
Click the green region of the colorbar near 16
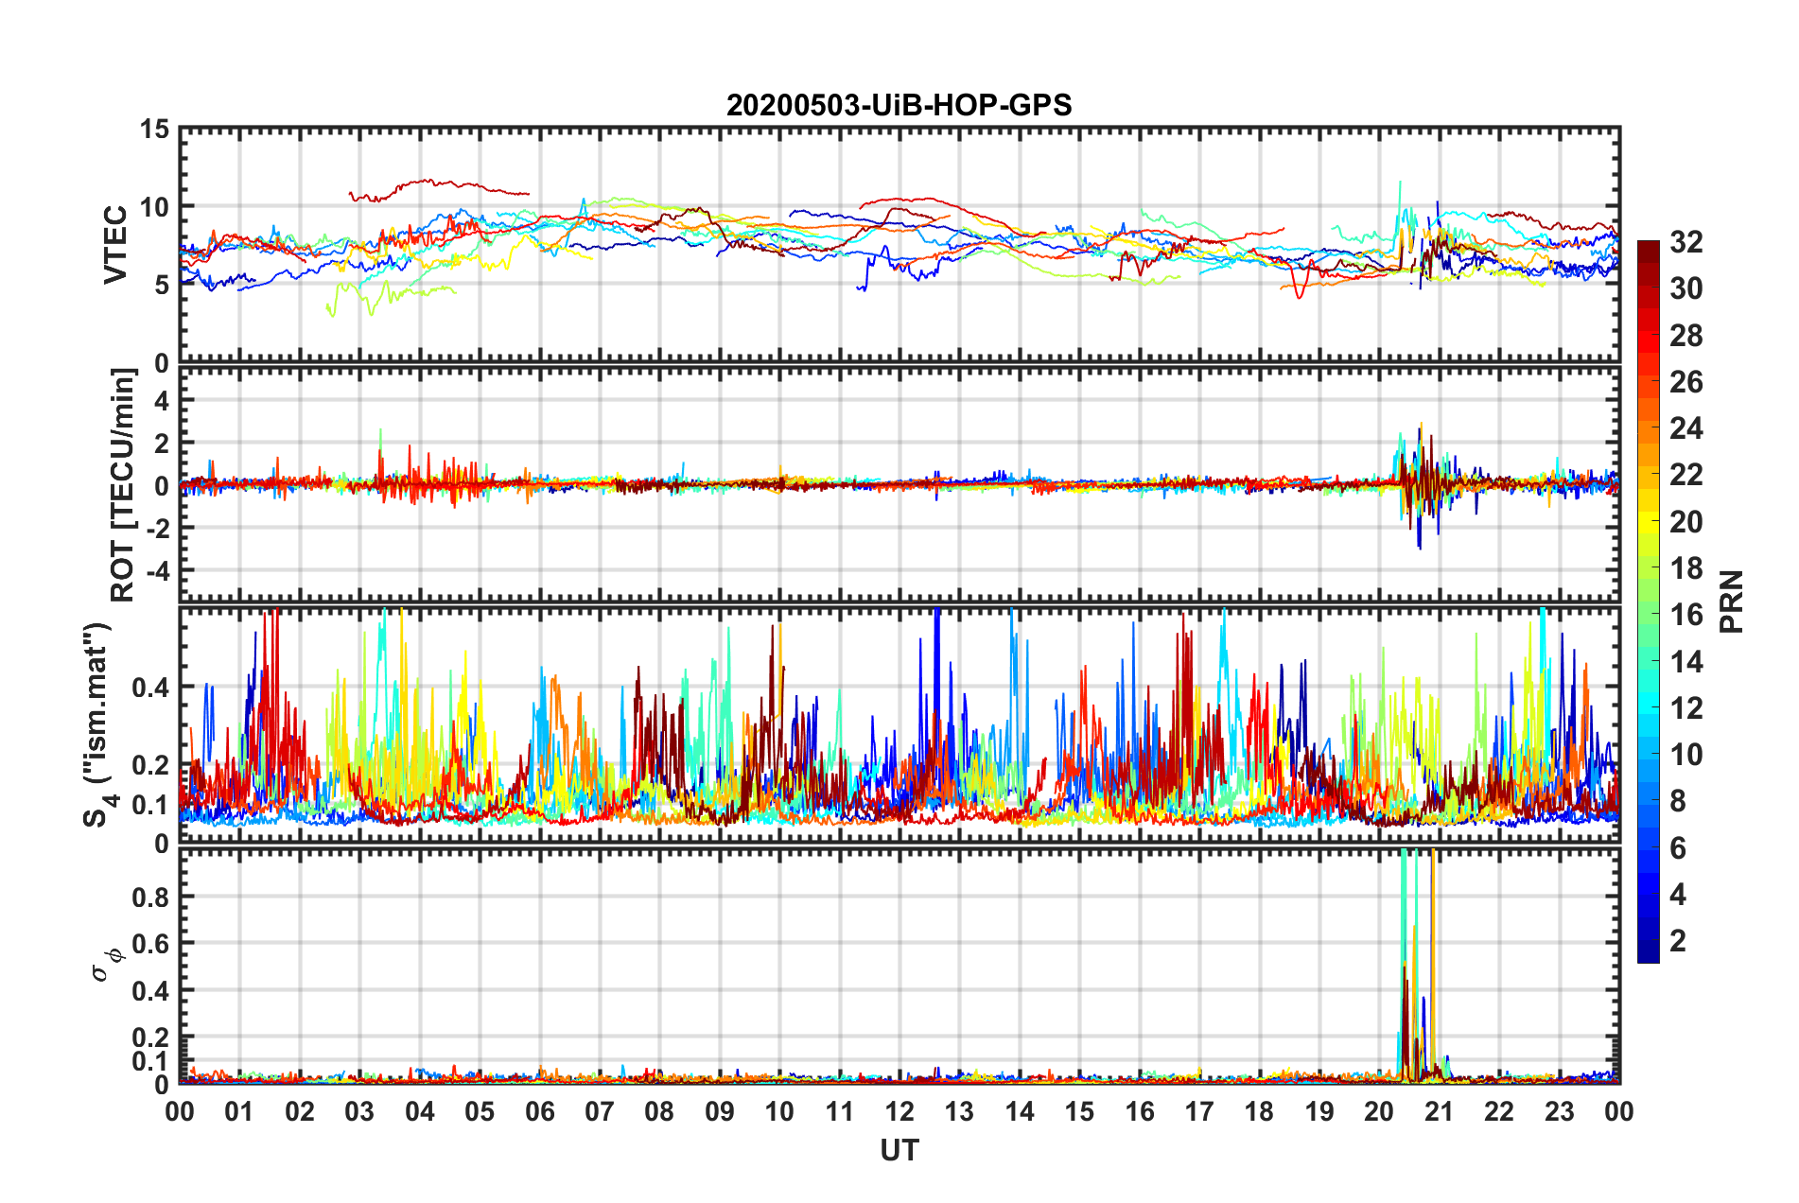[1648, 615]
